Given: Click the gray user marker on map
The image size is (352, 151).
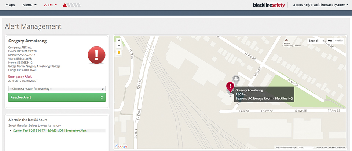Looking at the screenshot, I should [x=236, y=79].
